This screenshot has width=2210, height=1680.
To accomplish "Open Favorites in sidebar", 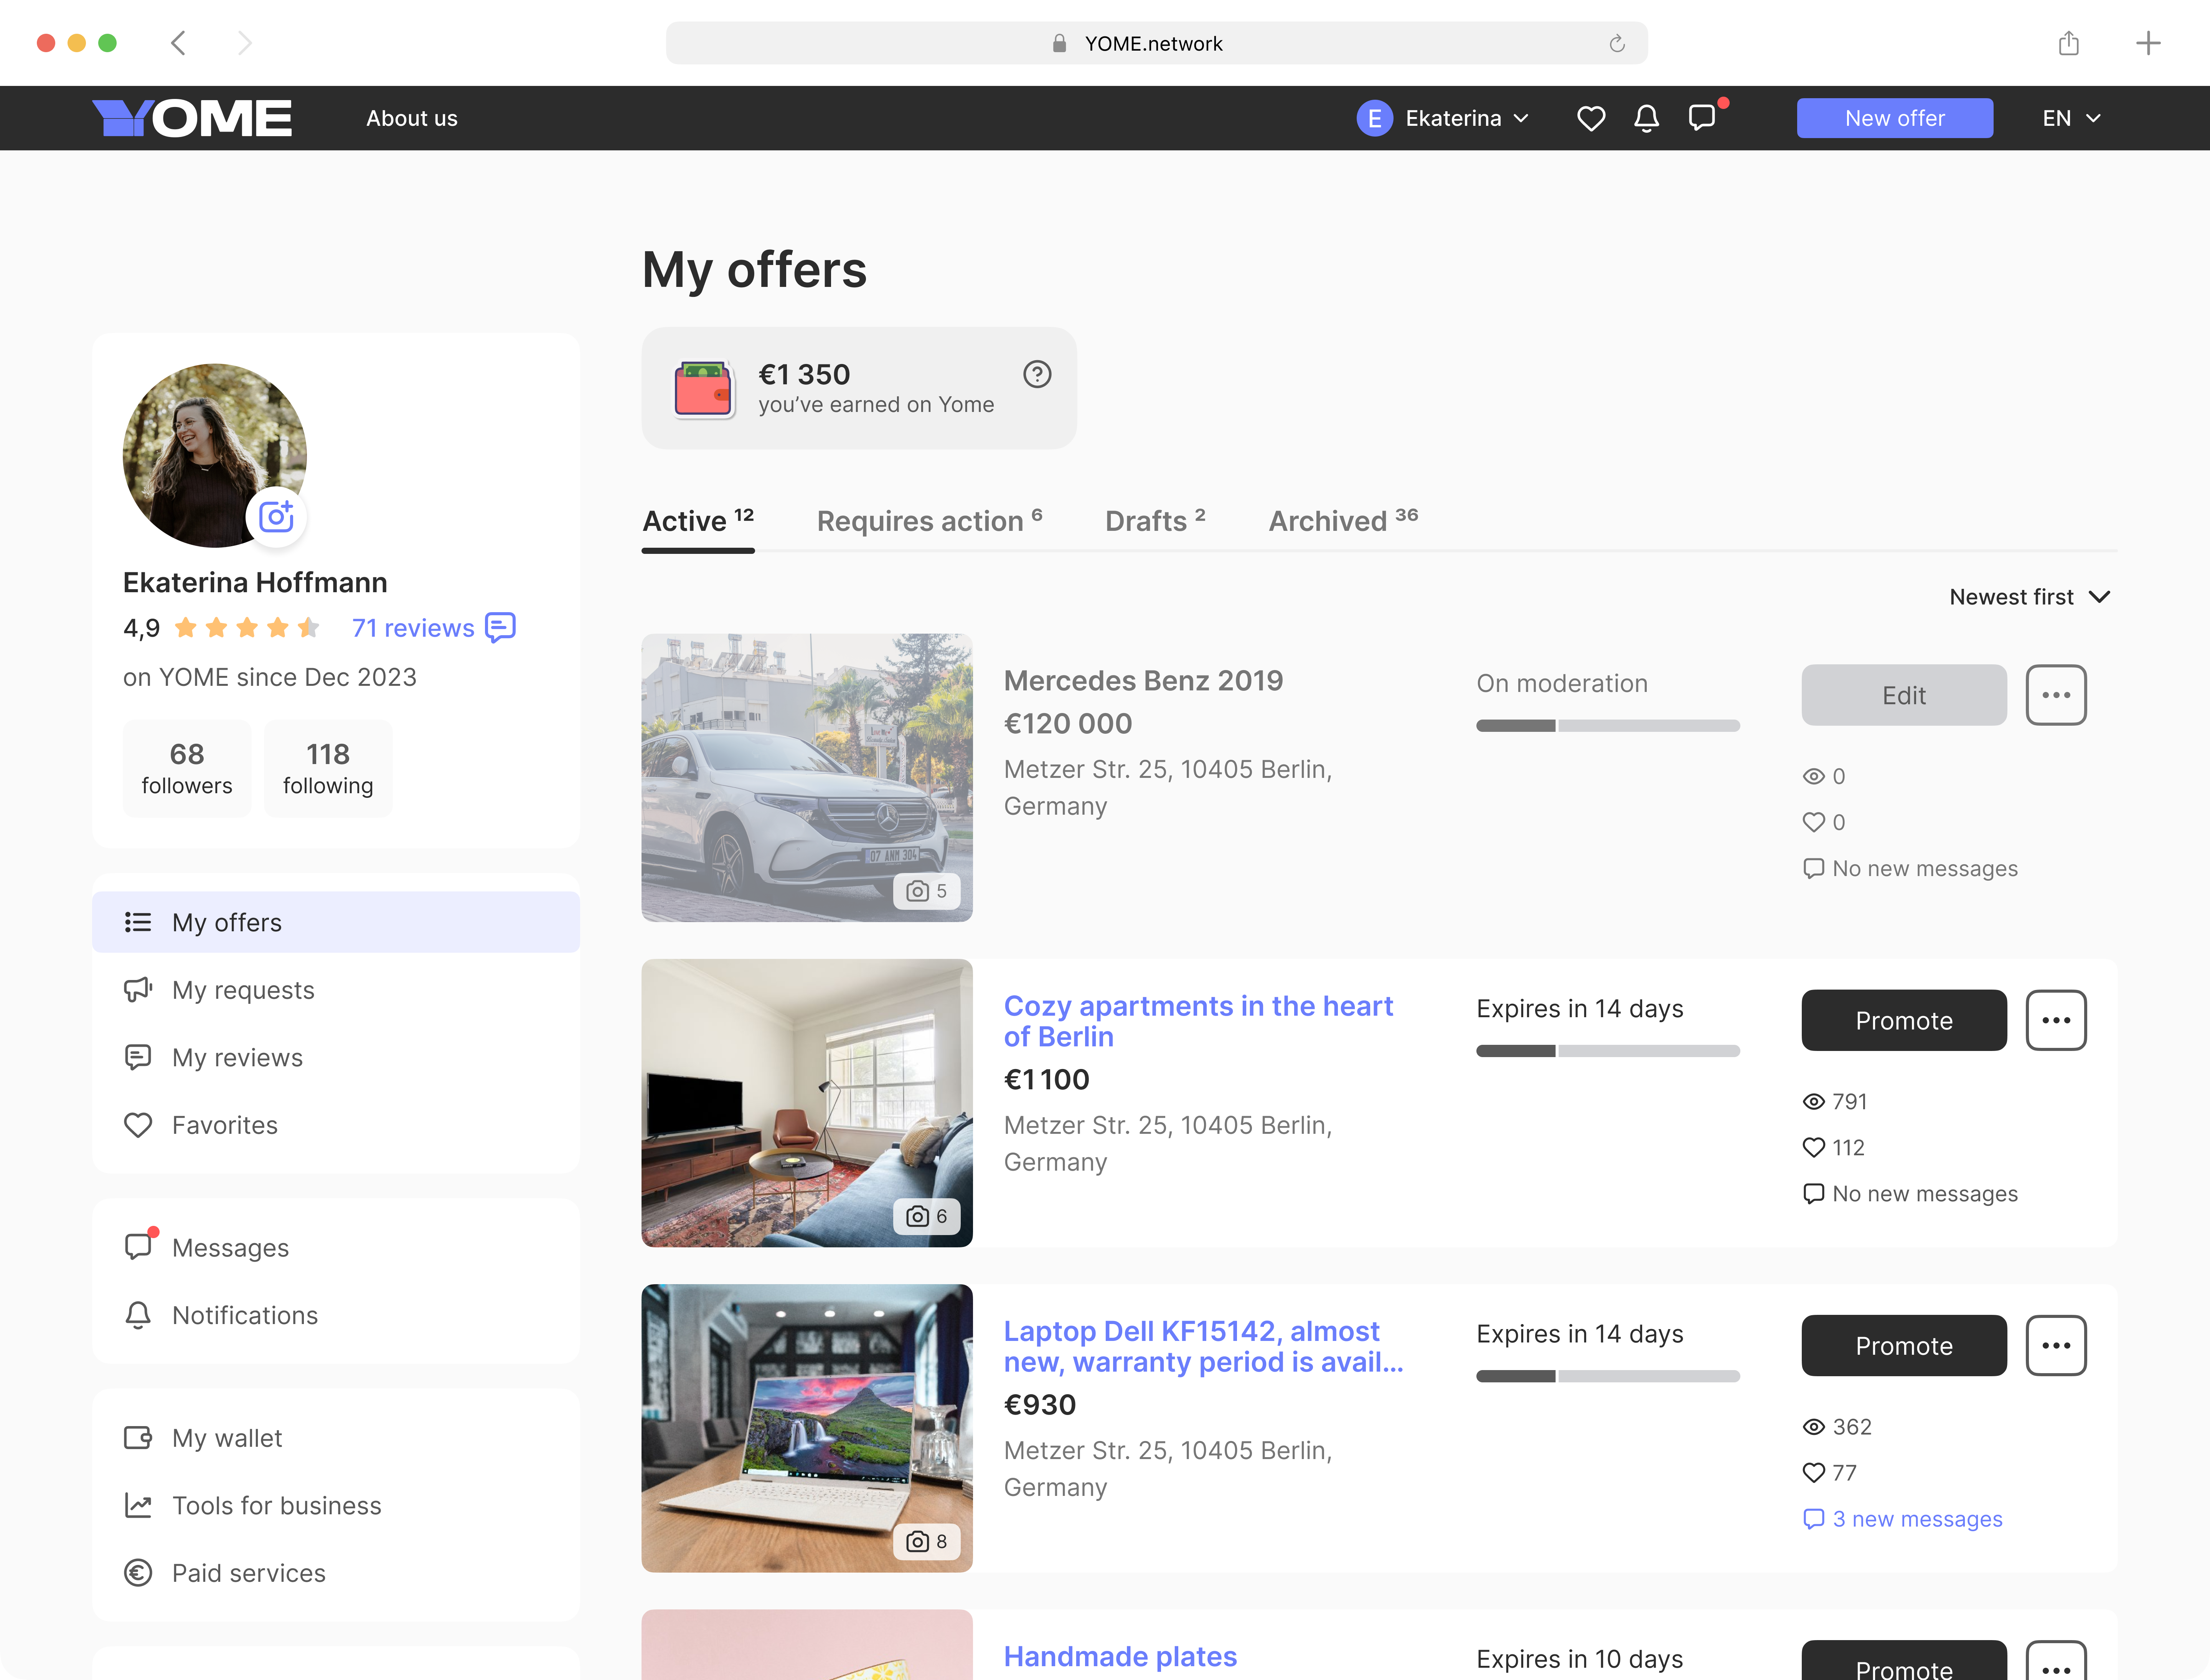I will [336, 1125].
